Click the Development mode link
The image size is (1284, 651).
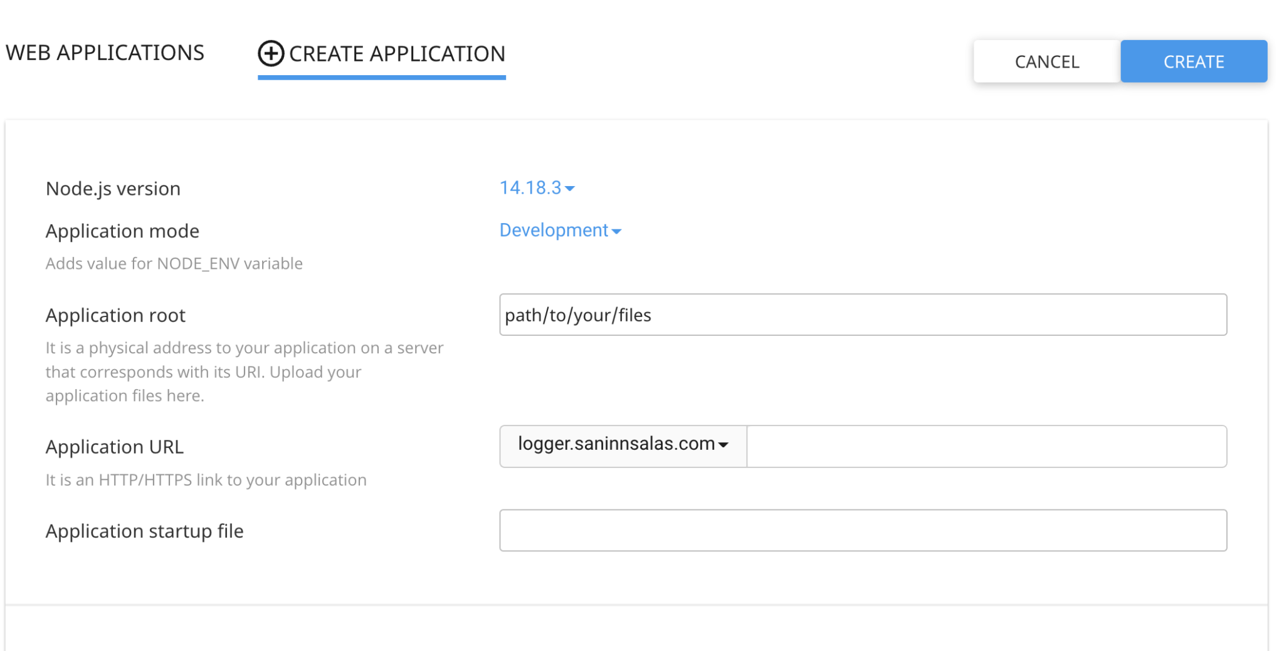pos(553,230)
